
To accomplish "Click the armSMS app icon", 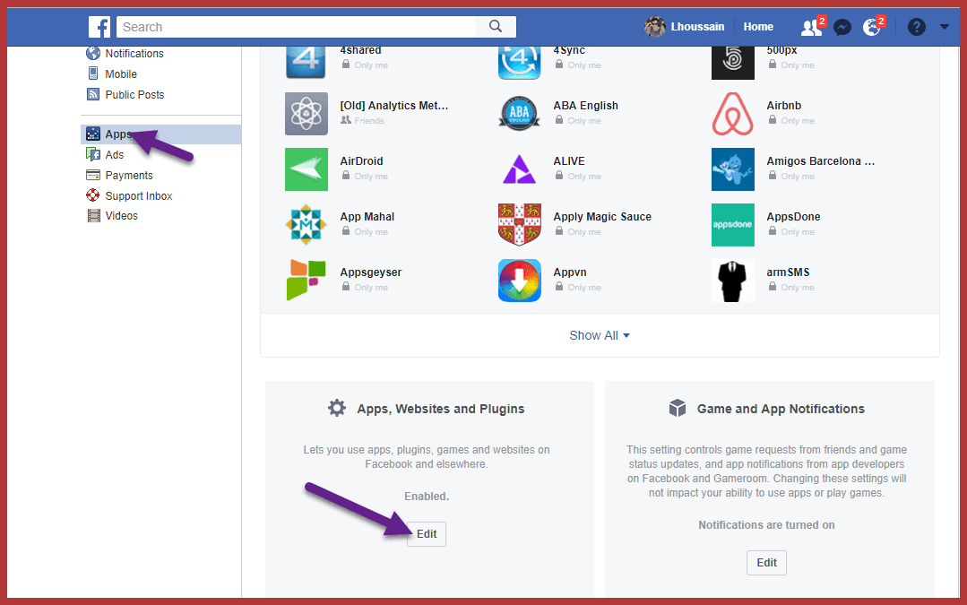I will pos(732,281).
